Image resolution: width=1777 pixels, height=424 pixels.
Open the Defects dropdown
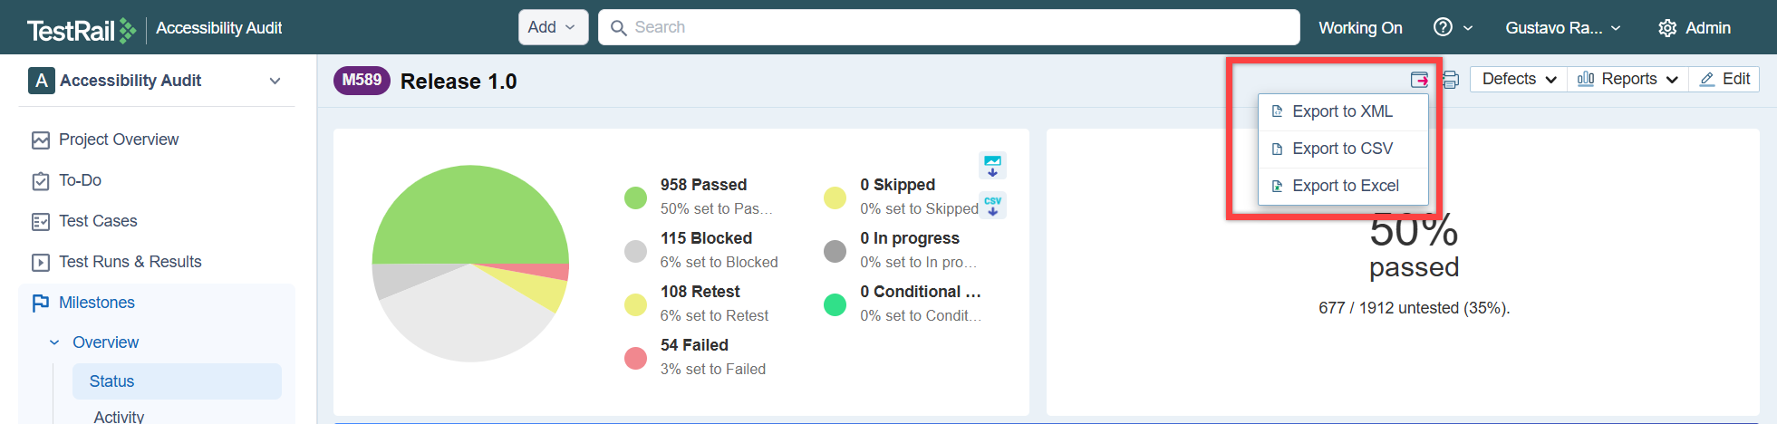tap(1519, 79)
